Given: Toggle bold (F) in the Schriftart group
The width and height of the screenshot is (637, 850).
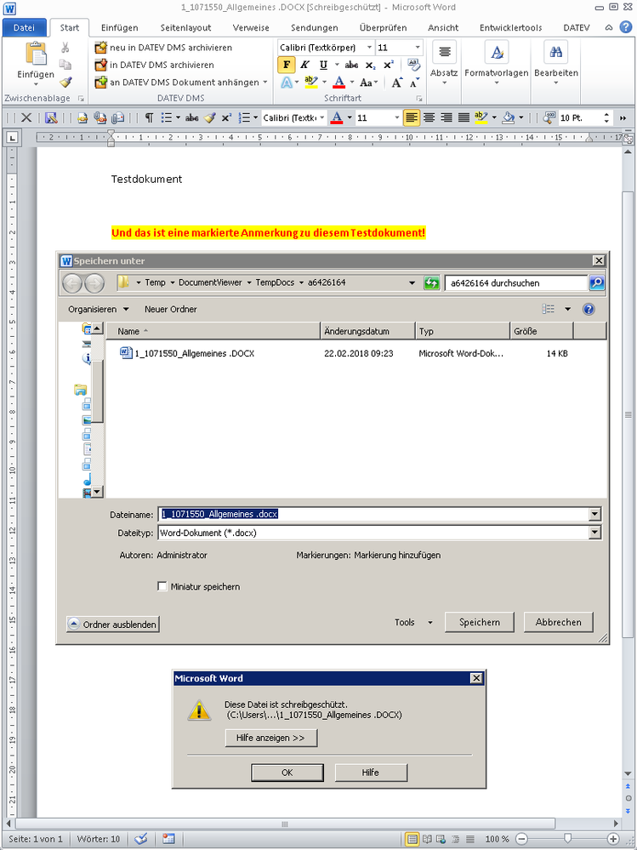Looking at the screenshot, I should coord(286,65).
